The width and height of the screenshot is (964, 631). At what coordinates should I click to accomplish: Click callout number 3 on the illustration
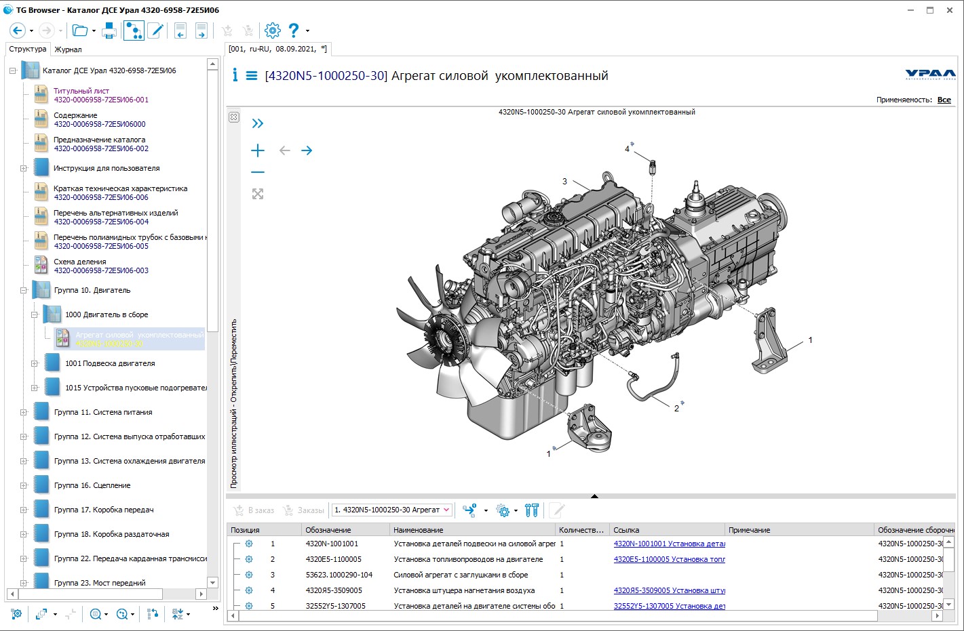click(x=564, y=181)
